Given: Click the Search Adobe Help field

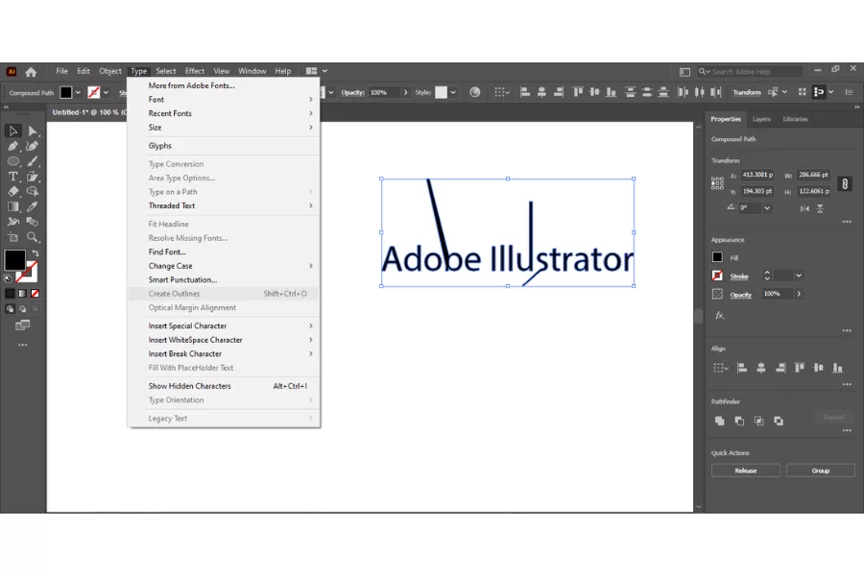Looking at the screenshot, I should point(750,72).
